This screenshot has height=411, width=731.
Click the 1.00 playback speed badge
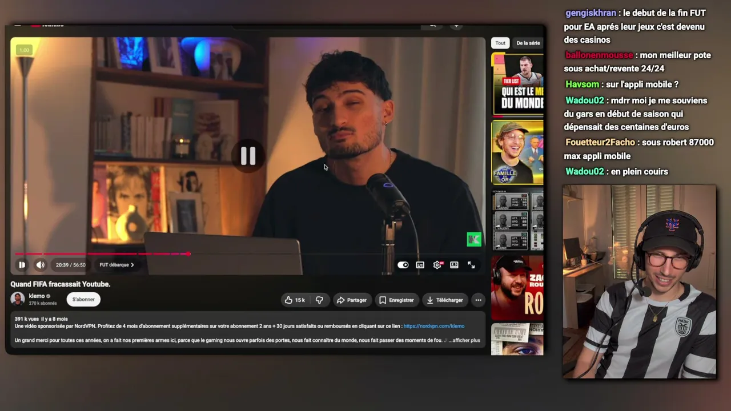point(24,50)
